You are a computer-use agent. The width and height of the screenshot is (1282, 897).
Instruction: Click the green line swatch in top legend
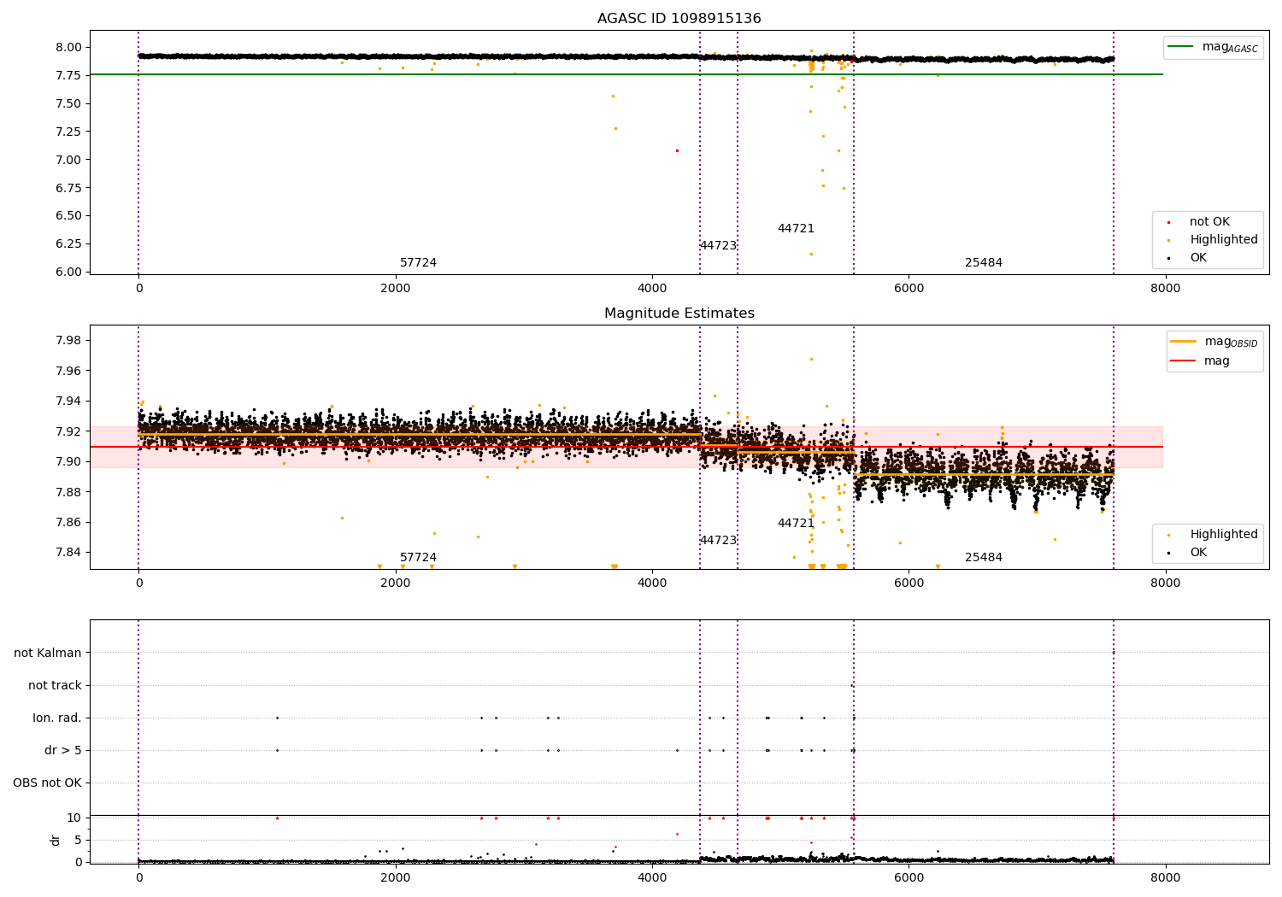1181,47
